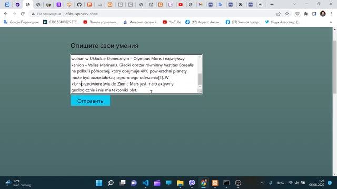Switch ENG input language indicator
The width and height of the screenshot is (337, 189).
(x=281, y=183)
